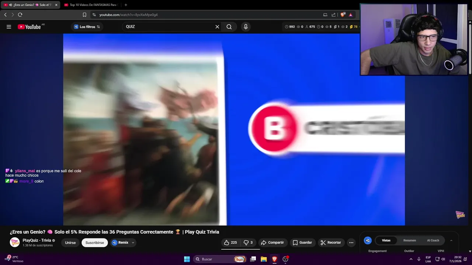472x265 pixels.
Task: Open 'PlayQuiz - Trivia' channel name
Action: tap(37, 240)
